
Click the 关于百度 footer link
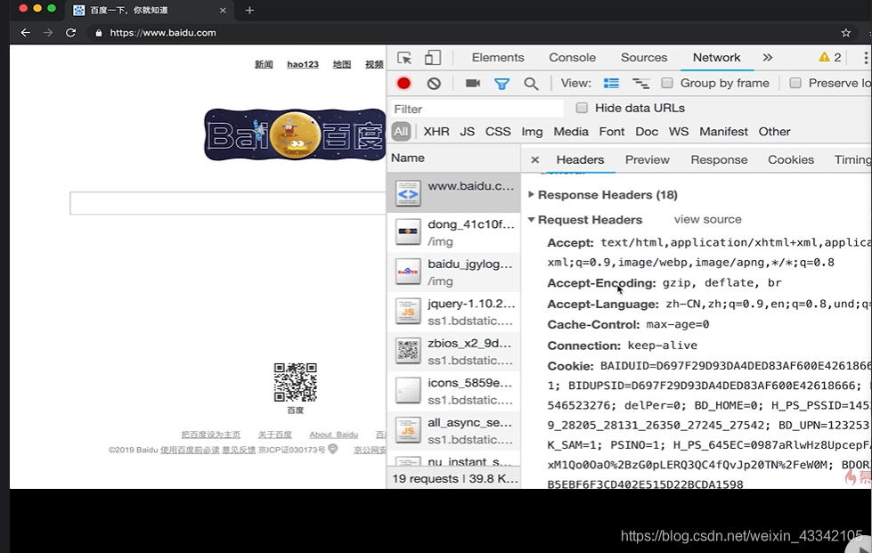tap(274, 435)
